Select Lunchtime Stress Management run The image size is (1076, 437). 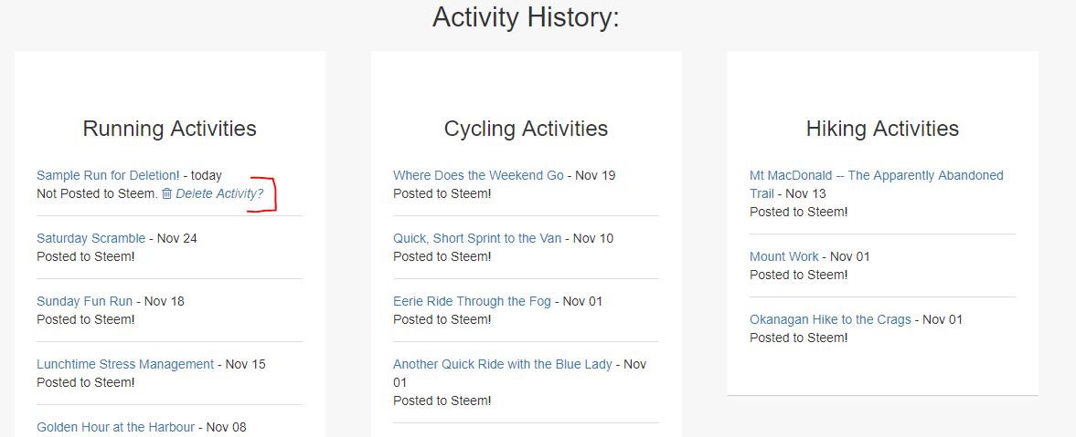(x=125, y=364)
